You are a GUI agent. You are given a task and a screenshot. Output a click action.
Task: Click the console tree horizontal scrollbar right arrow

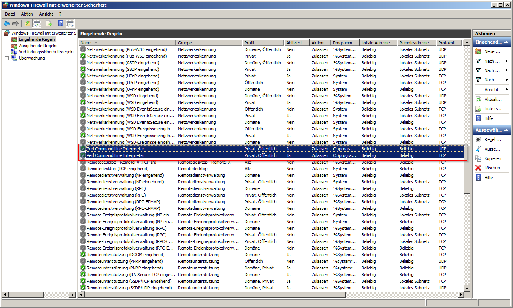(x=73, y=295)
